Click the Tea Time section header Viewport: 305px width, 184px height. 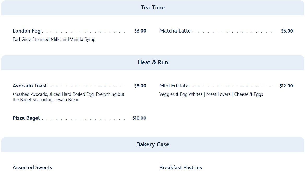(x=153, y=8)
